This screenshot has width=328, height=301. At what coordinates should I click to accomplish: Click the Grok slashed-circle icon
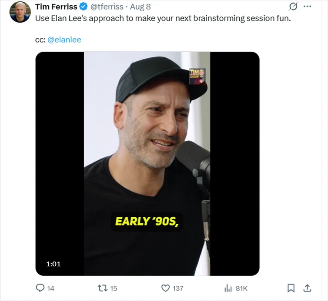coord(293,7)
